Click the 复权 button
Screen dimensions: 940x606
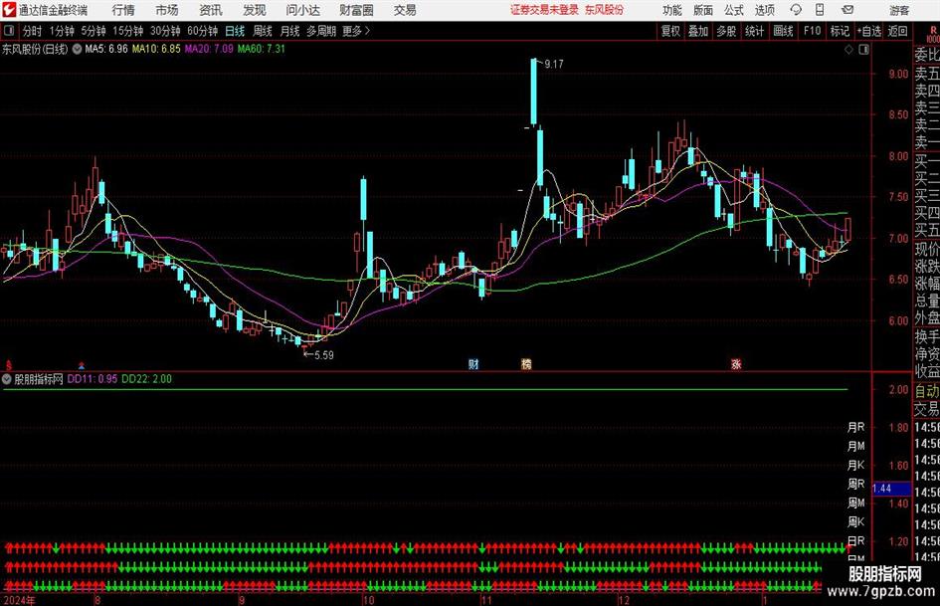(670, 31)
